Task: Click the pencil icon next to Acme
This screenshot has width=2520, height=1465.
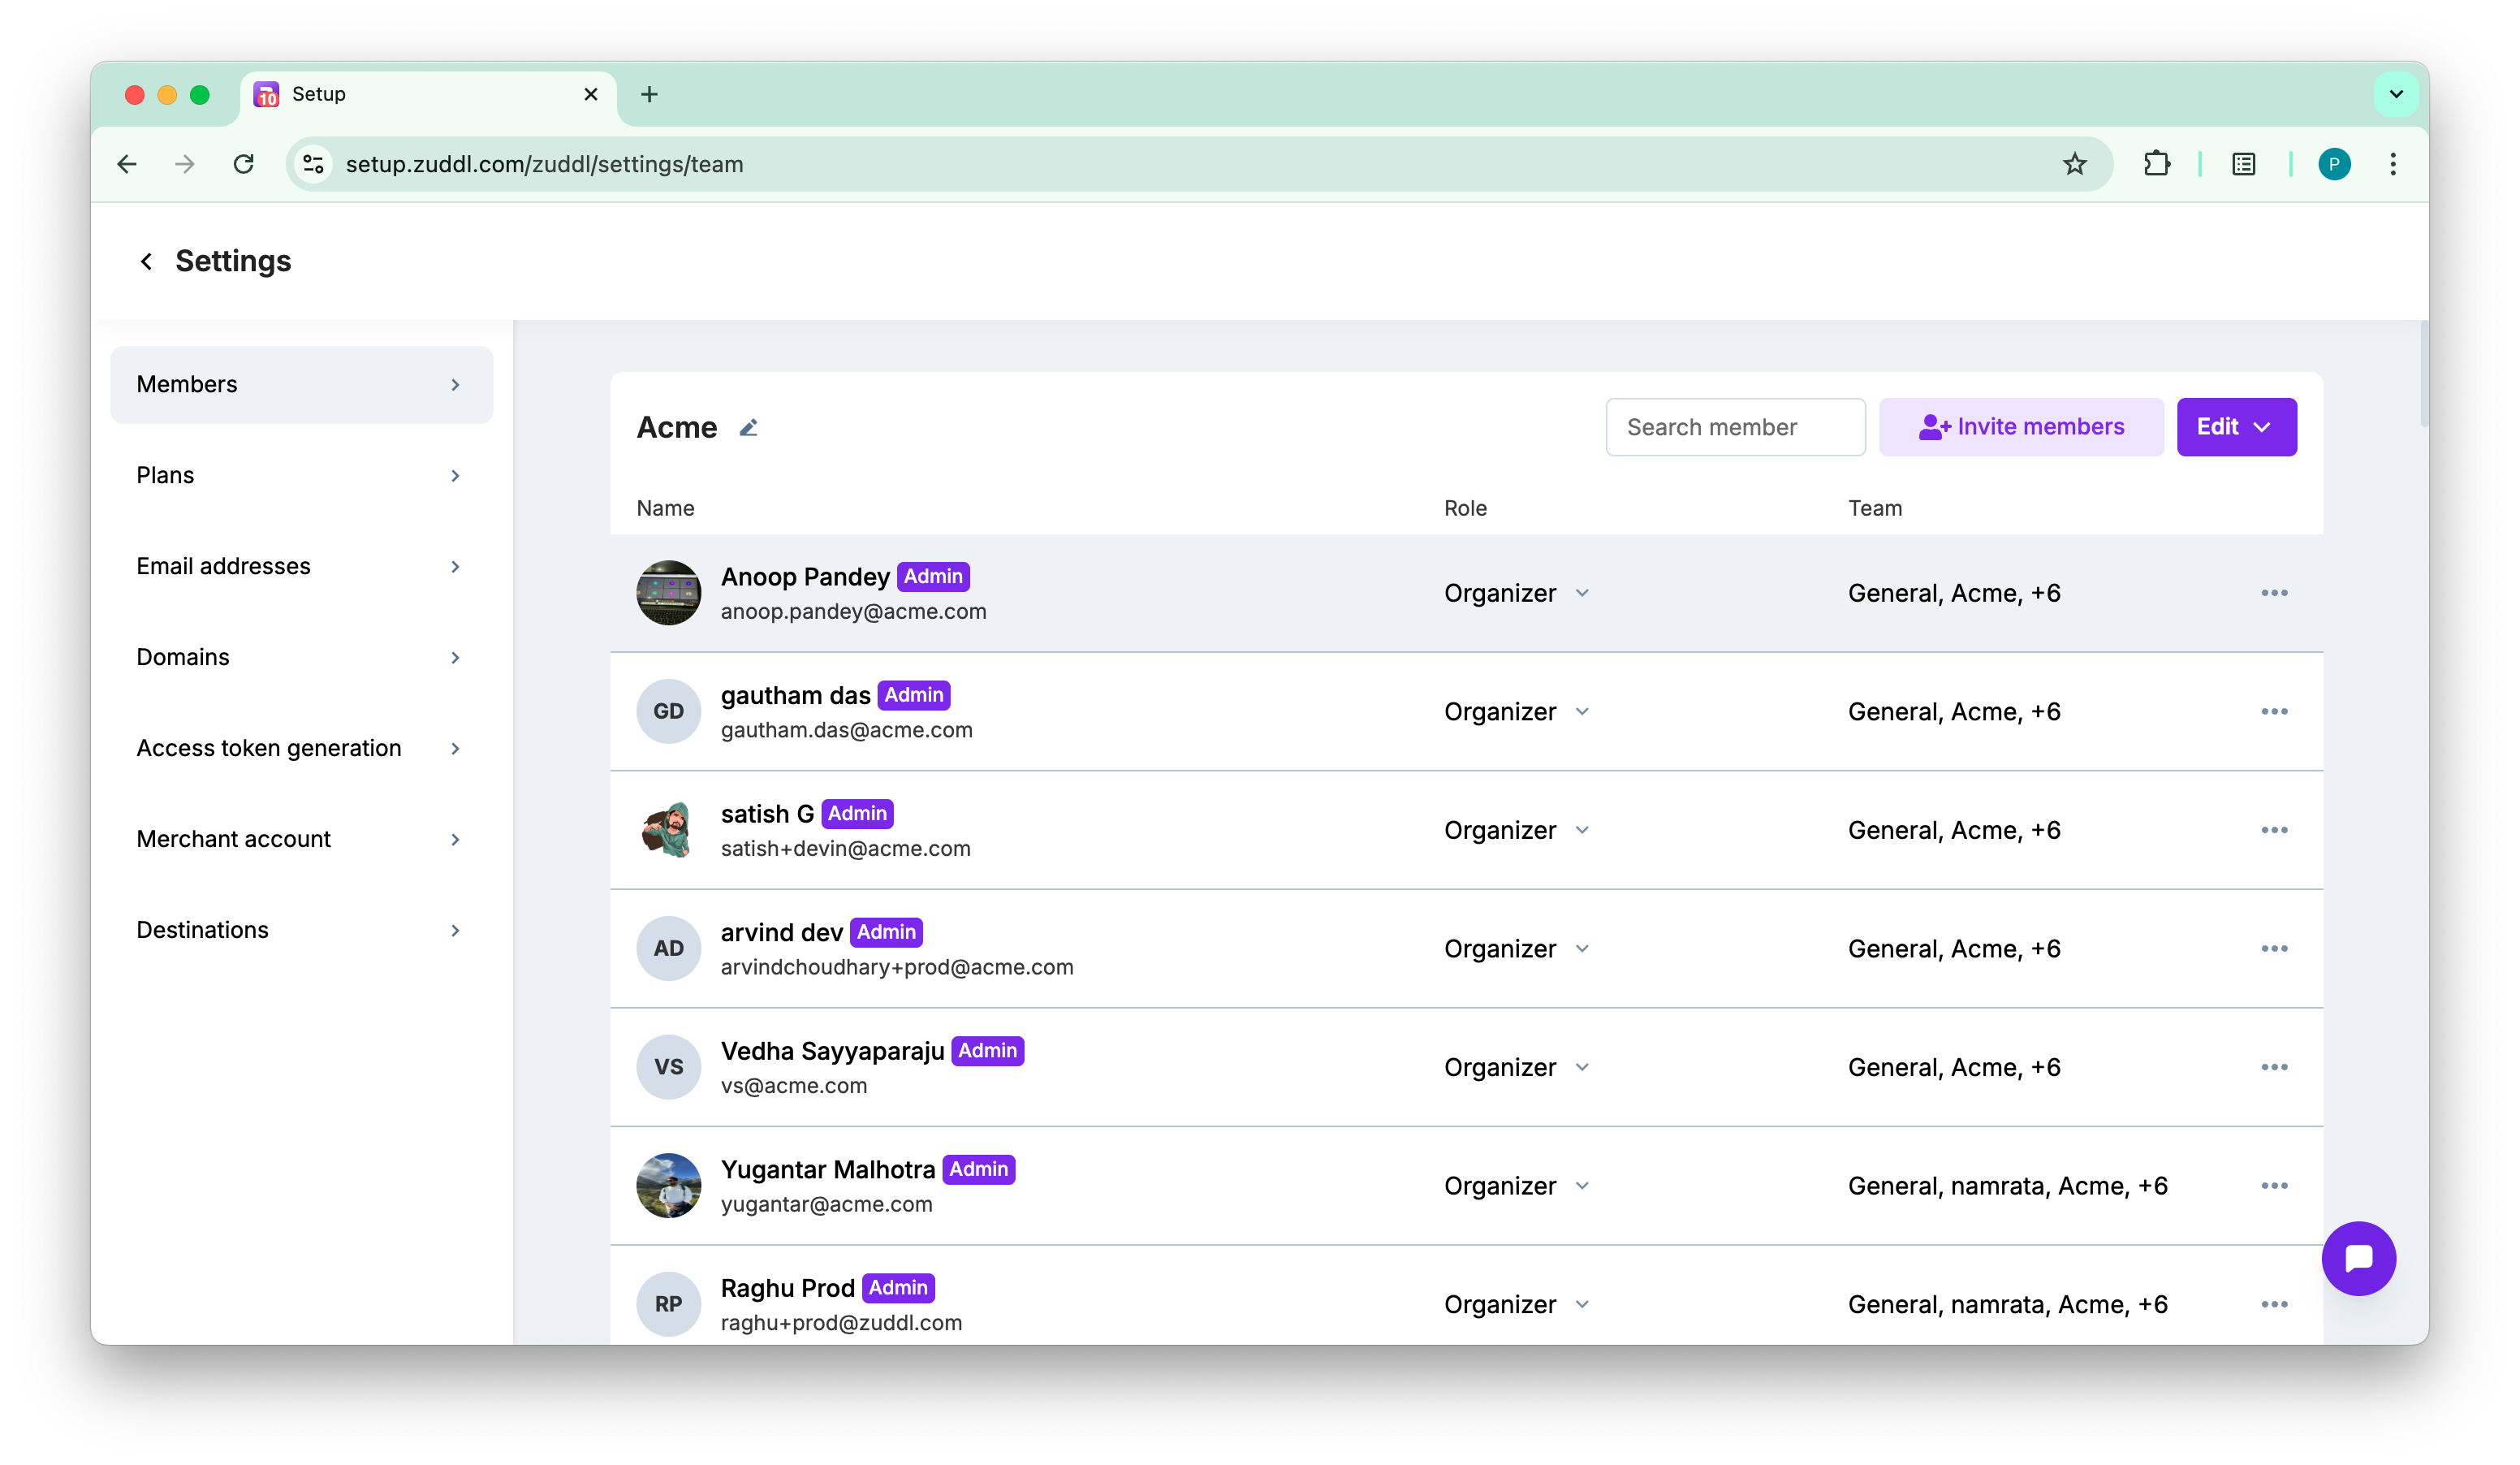Action: click(x=748, y=428)
